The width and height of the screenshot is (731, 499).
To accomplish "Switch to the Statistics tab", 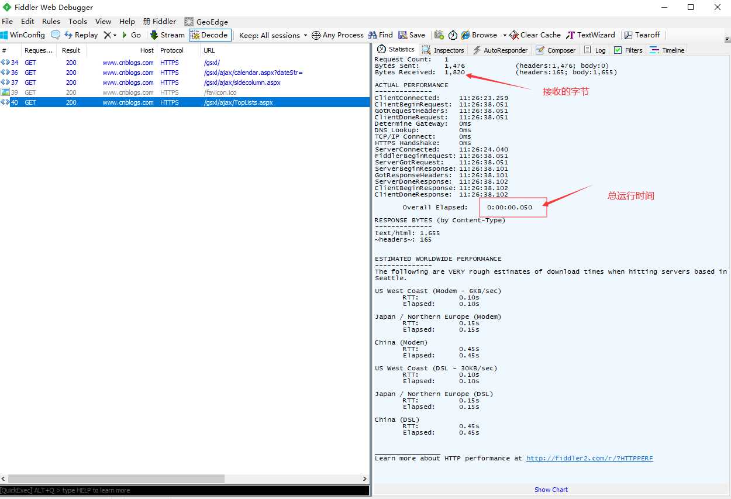I will coord(396,50).
